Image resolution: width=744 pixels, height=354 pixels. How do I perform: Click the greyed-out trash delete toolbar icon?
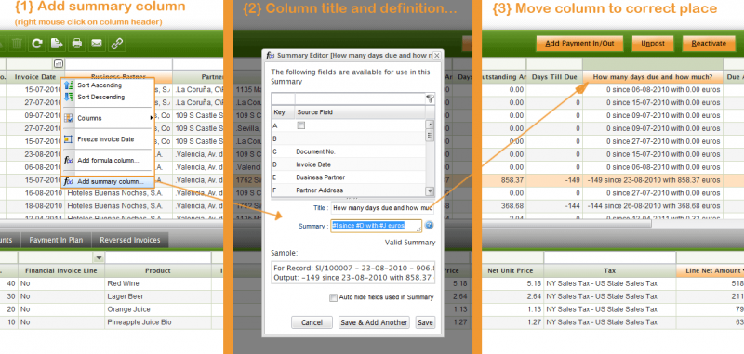pyautogui.click(x=17, y=44)
